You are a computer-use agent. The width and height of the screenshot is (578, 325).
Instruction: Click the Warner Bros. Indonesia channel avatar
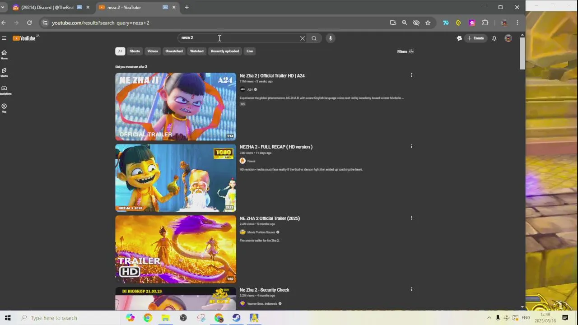click(x=242, y=303)
